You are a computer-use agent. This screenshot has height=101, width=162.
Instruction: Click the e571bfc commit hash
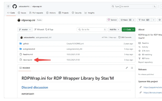pyautogui.click(x=105, y=37)
